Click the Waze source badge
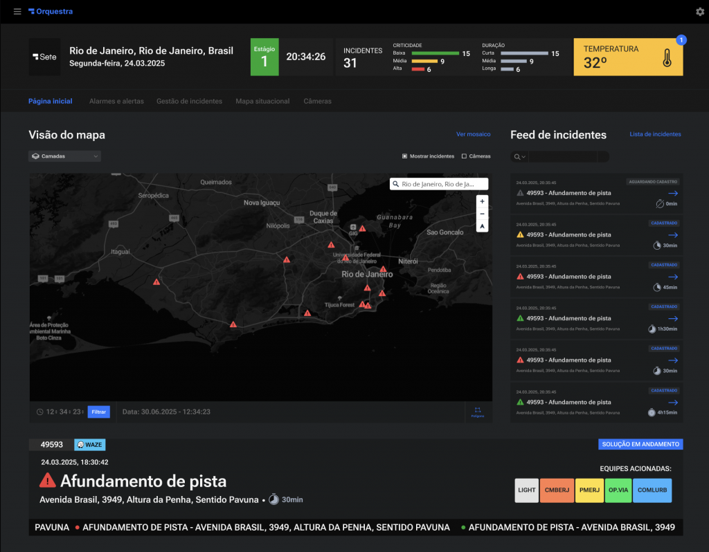The image size is (709, 552). click(90, 445)
